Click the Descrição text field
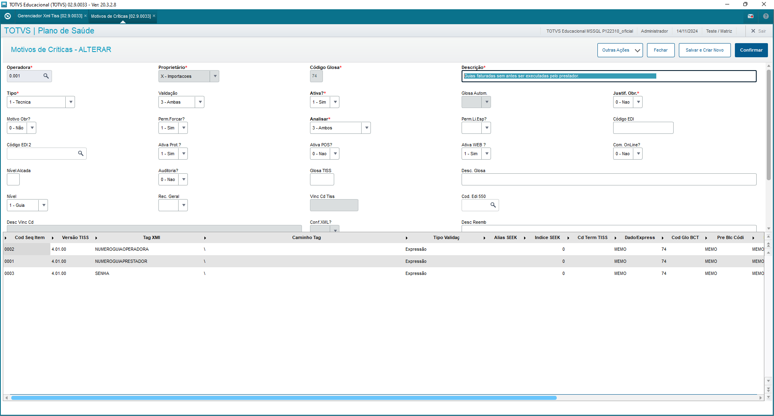 pos(609,76)
